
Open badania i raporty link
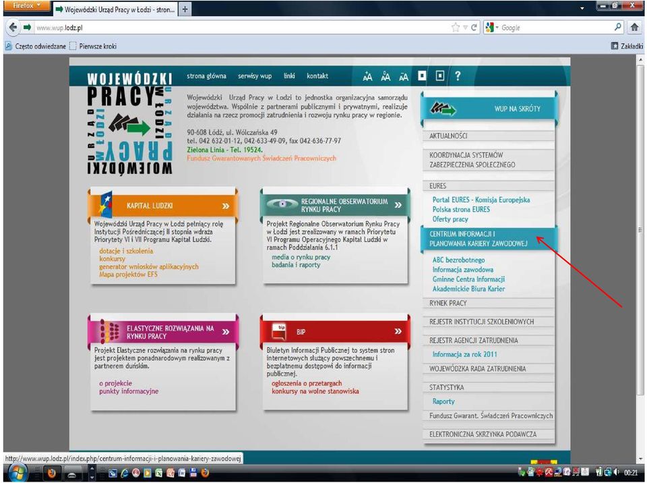(x=296, y=265)
